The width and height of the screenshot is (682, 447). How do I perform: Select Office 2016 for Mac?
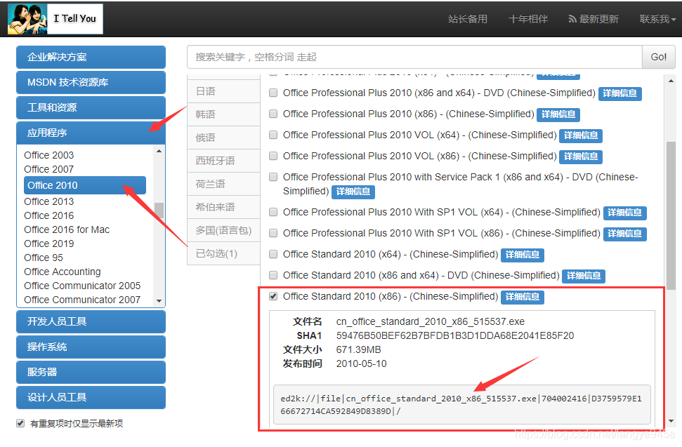click(67, 229)
